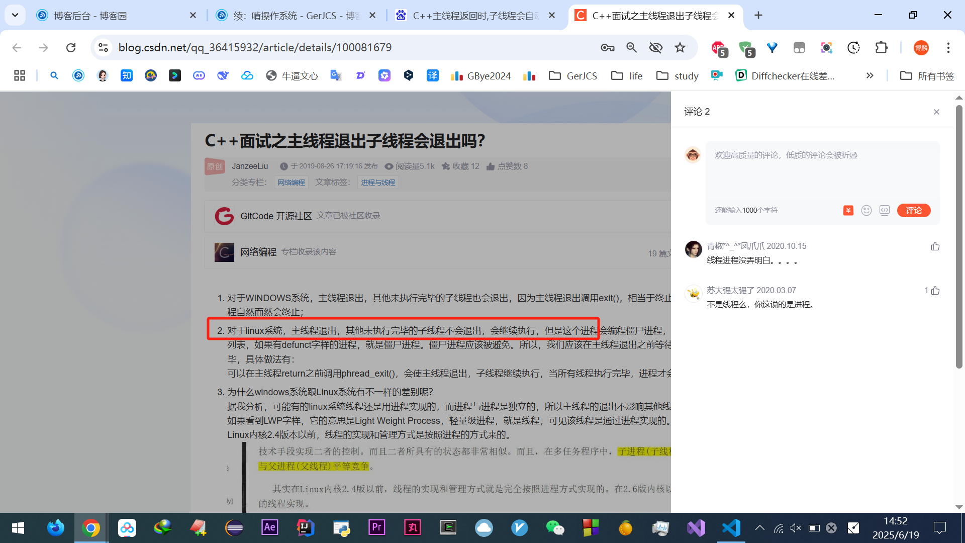Screen dimensions: 965x543
Task: Like the comment by 苏大强太强了
Action: pyautogui.click(x=935, y=291)
